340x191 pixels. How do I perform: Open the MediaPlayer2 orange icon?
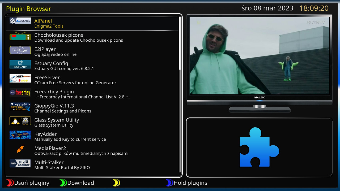(x=20, y=149)
